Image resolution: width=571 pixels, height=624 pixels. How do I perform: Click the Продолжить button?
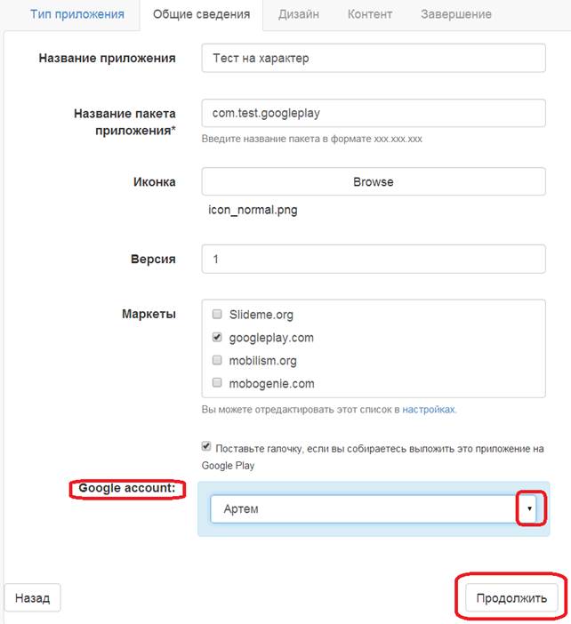[x=511, y=597]
